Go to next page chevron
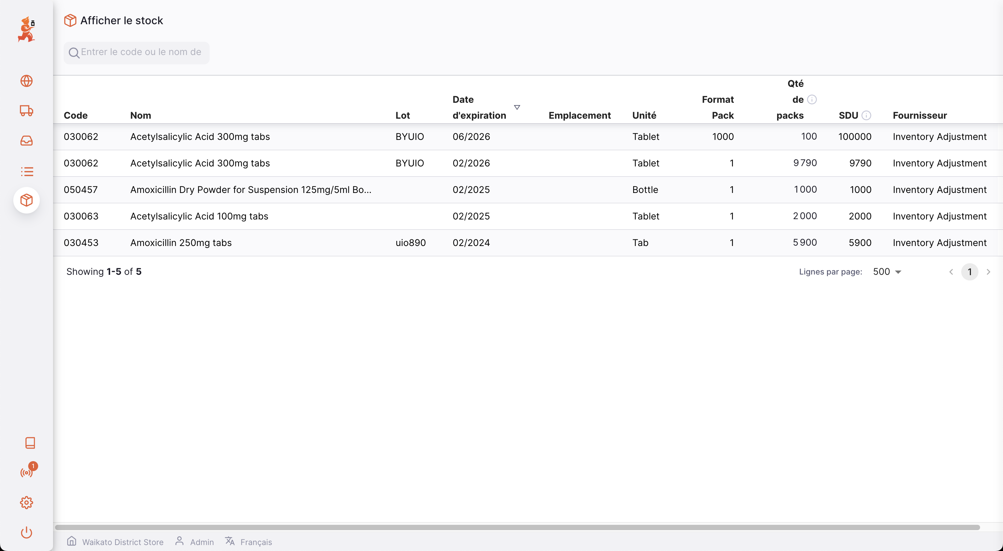 (988, 272)
